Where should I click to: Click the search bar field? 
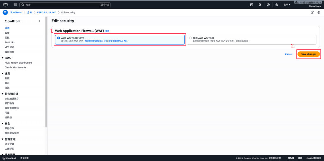pos(65,4)
